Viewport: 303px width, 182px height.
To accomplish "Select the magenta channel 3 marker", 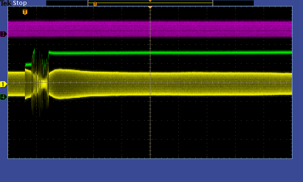I will coord(3,34).
